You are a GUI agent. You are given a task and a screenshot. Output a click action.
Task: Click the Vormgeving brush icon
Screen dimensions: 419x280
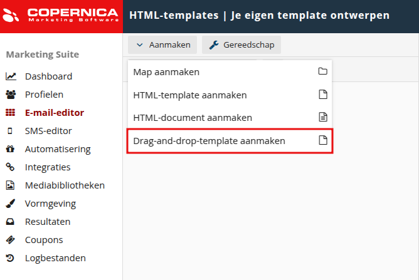pos(11,204)
